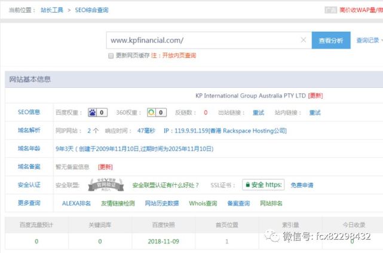Open the 域名年龄 row label

point(29,148)
